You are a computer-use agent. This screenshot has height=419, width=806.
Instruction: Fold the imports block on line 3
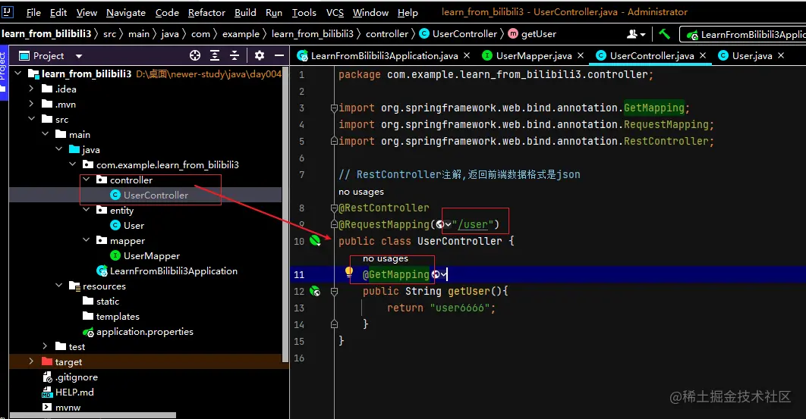click(334, 108)
